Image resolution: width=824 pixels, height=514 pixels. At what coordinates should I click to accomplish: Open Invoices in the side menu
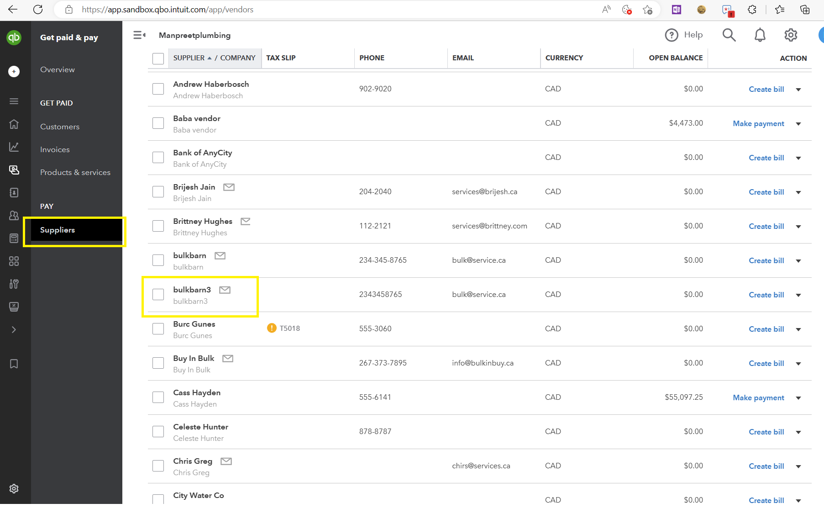[x=55, y=149]
